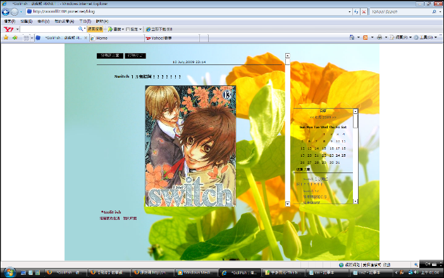
Task: Click the second black button above the post
Action: [x=135, y=56]
